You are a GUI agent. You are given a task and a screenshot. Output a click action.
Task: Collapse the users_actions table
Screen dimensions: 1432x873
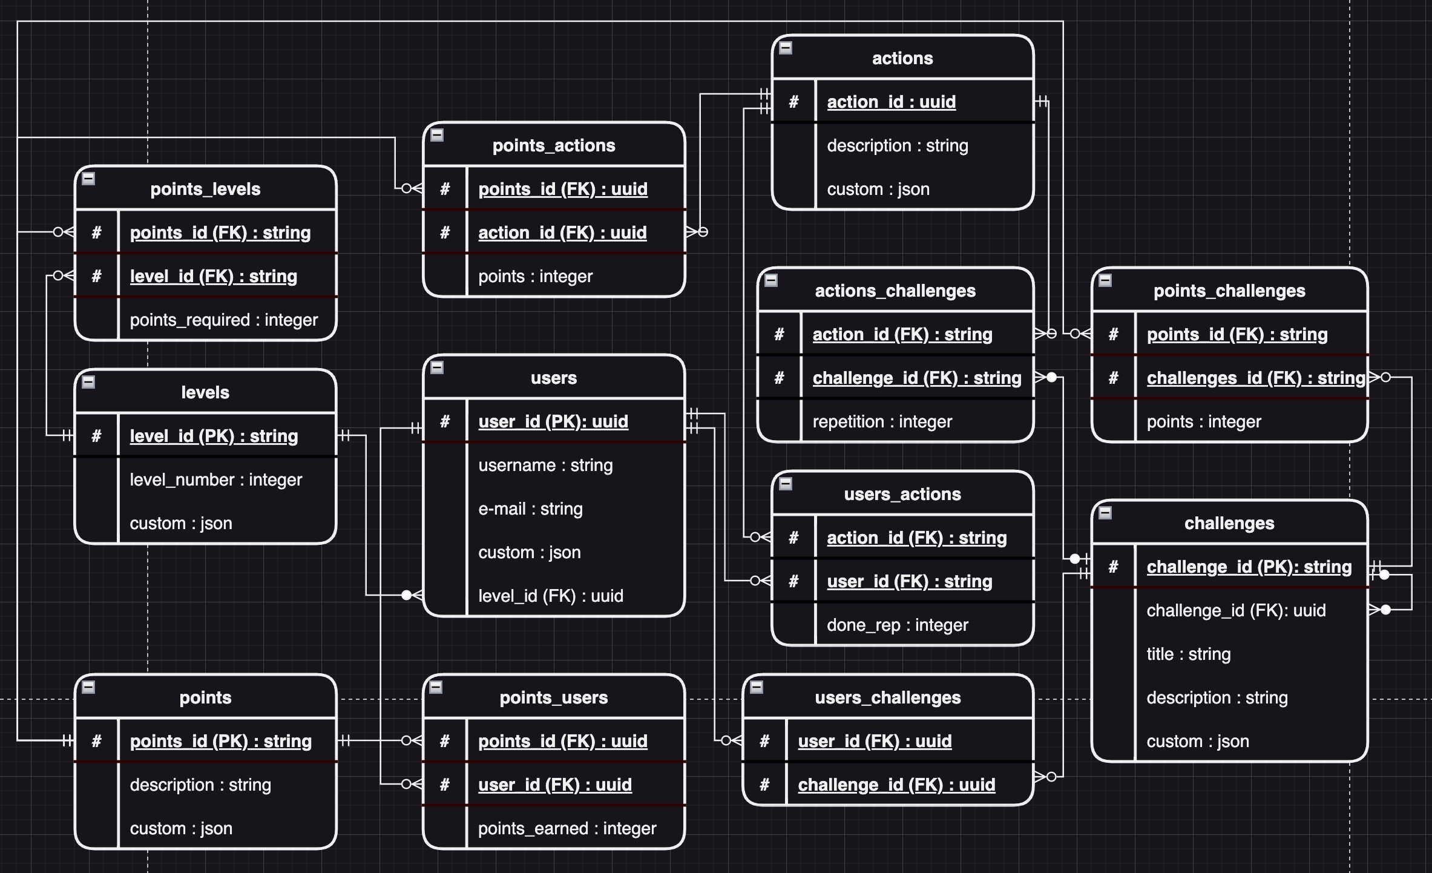click(786, 484)
